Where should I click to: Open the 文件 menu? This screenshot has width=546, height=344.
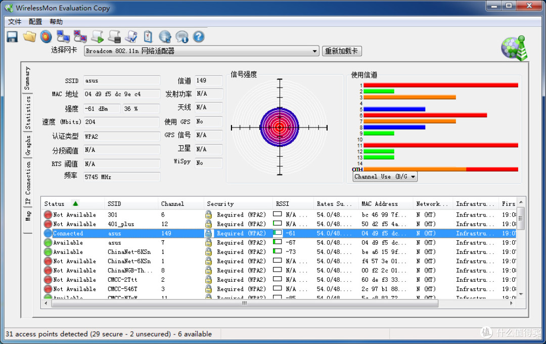(x=15, y=22)
